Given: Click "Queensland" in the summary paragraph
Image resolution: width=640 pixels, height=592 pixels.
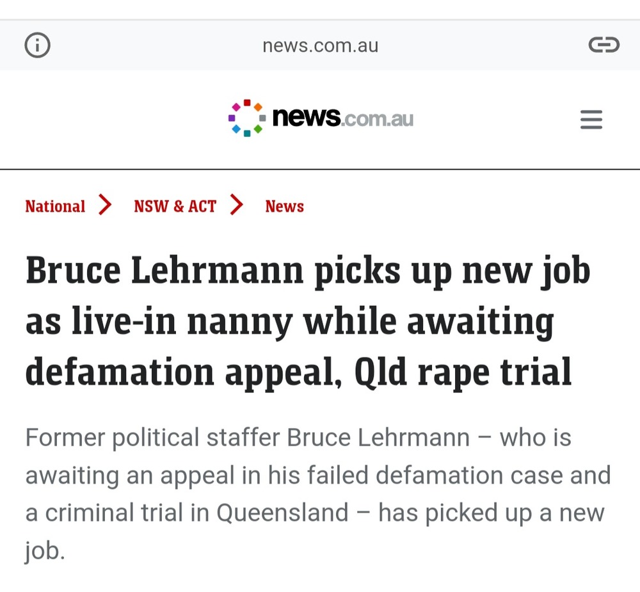Looking at the screenshot, I should pos(282,513).
